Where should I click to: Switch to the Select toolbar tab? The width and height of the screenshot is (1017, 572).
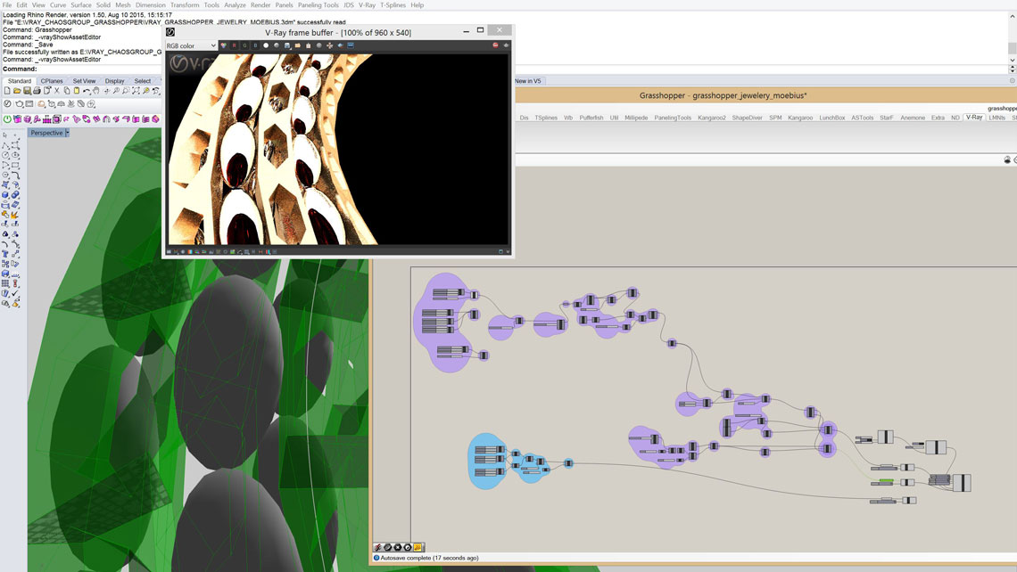point(143,81)
